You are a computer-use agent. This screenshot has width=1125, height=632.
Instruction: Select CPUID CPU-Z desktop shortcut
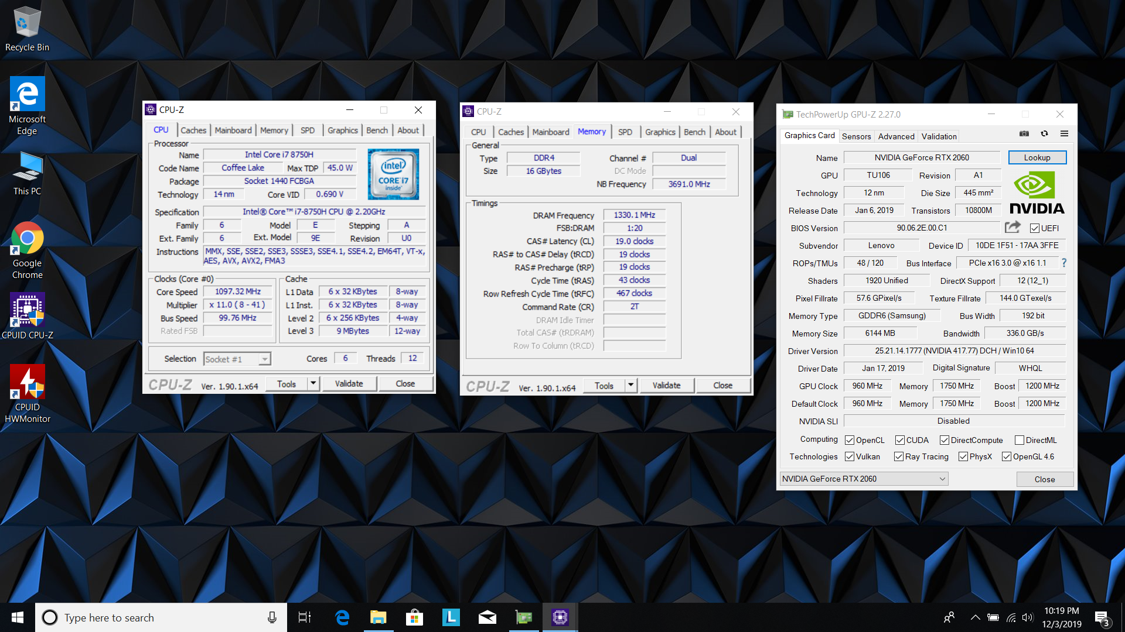[27, 317]
